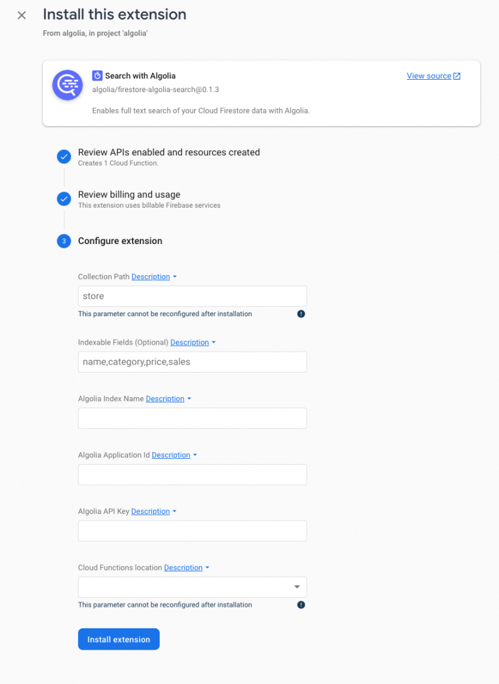Open the View source link
499x684 pixels.
[x=429, y=76]
